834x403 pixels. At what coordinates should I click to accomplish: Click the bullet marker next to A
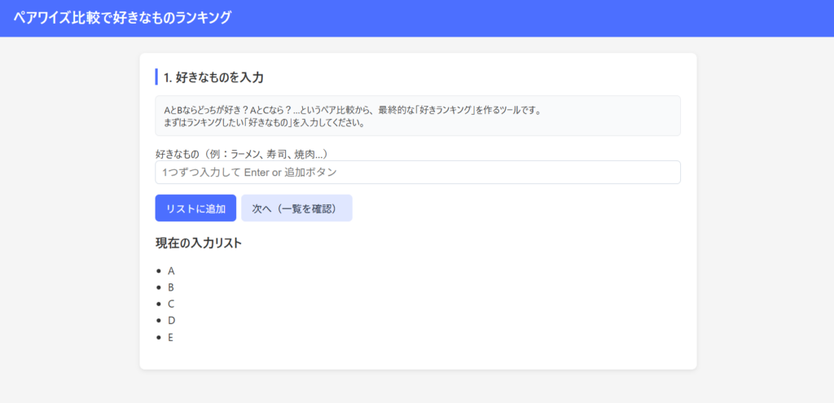pos(158,271)
